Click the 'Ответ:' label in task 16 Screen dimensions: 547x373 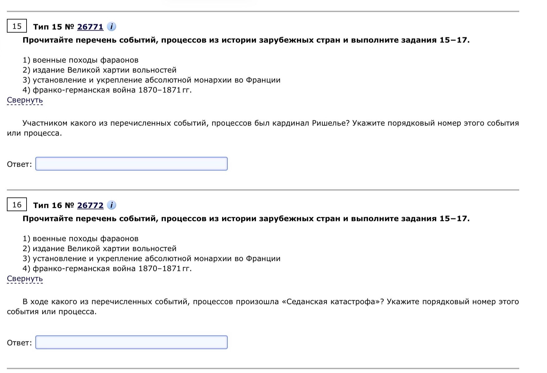click(19, 343)
